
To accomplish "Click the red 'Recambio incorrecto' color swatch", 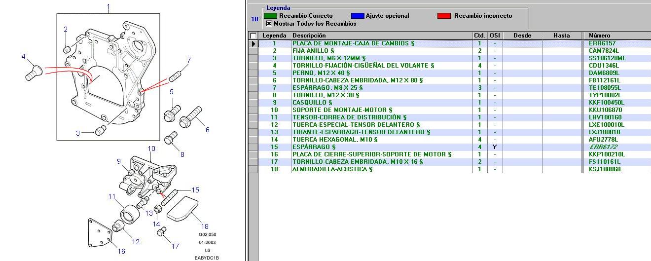I will pos(444,16).
